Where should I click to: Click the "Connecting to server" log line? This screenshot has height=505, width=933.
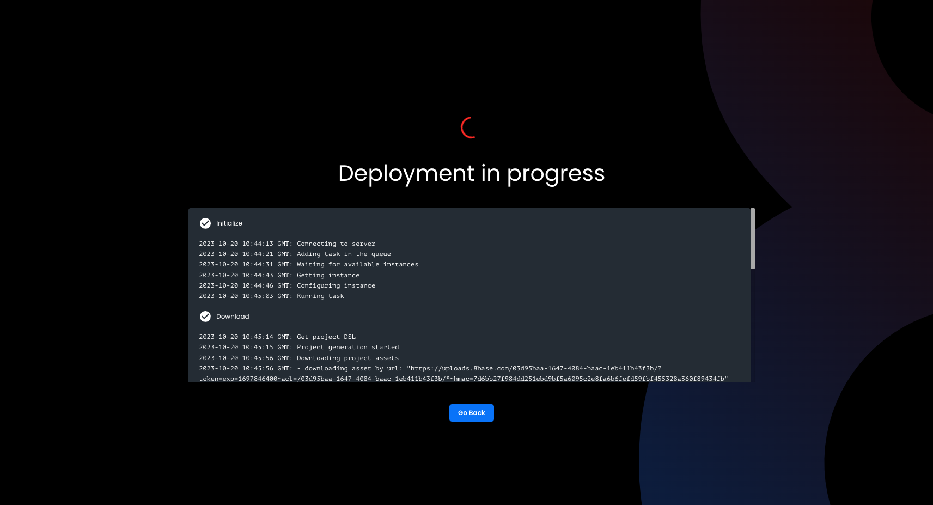click(x=287, y=244)
